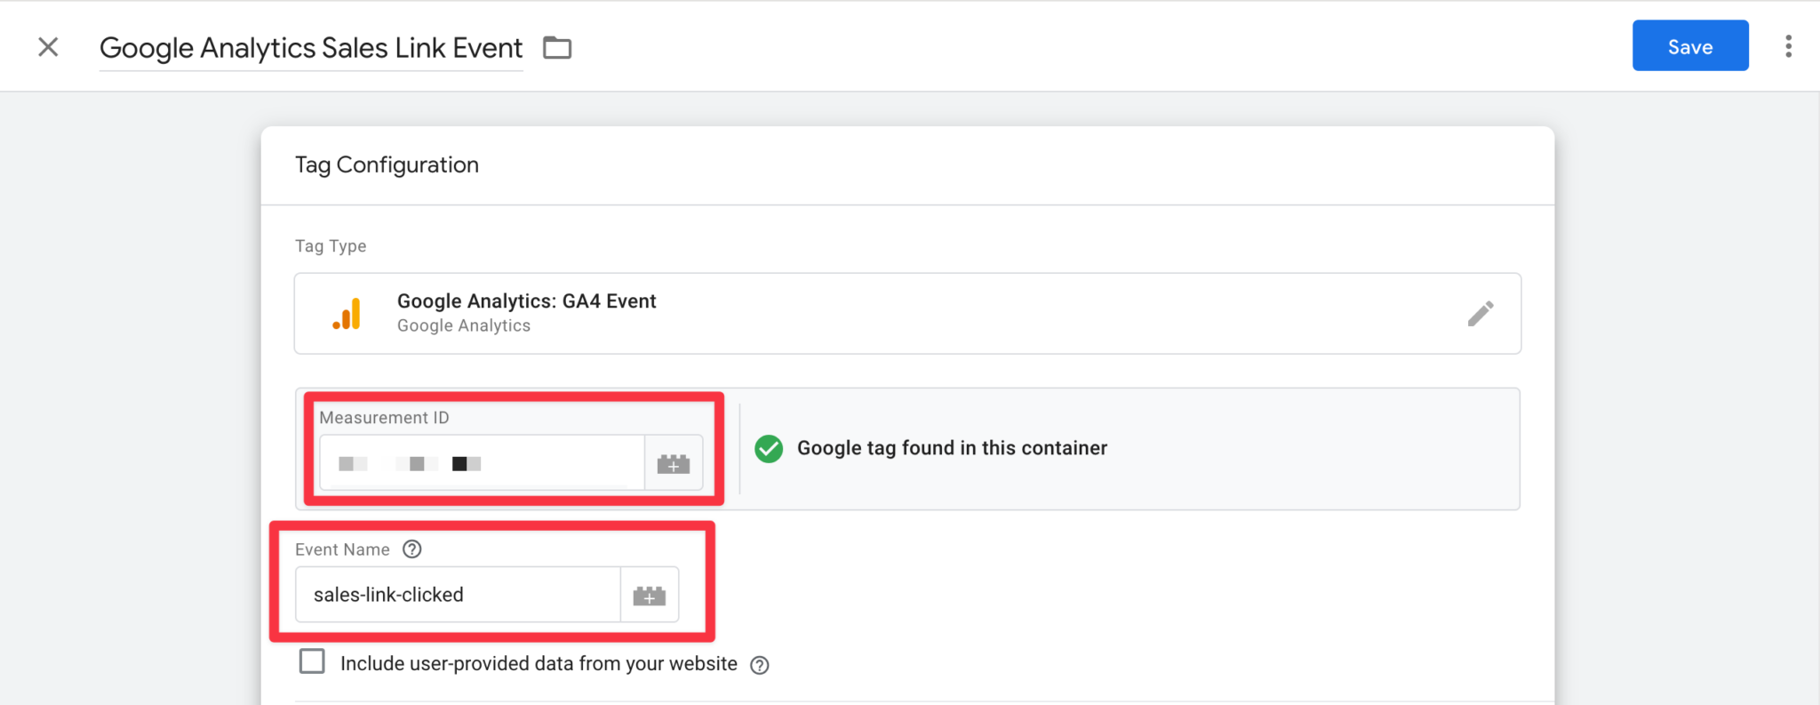
Task: Click the Event Name field containing sales-link-clicked
Action: 458,595
